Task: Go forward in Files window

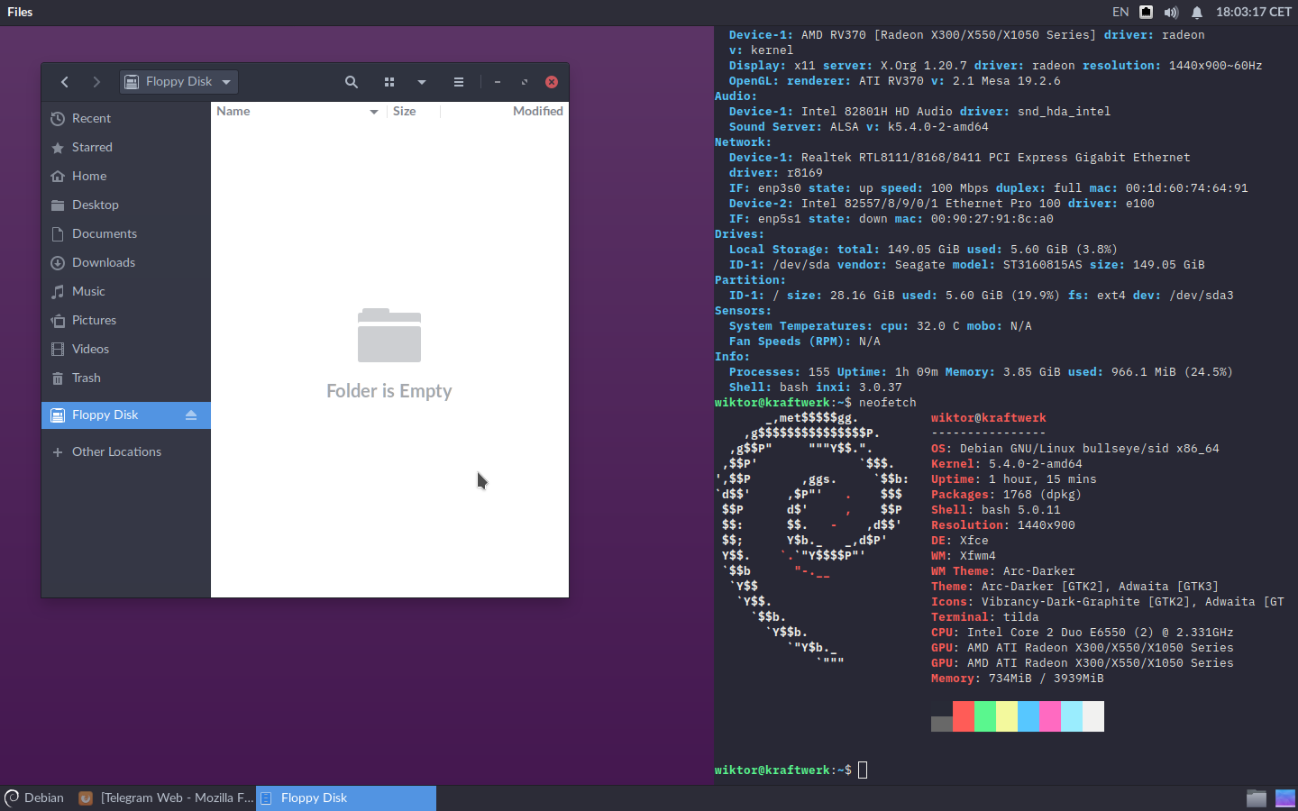Action: [96, 82]
